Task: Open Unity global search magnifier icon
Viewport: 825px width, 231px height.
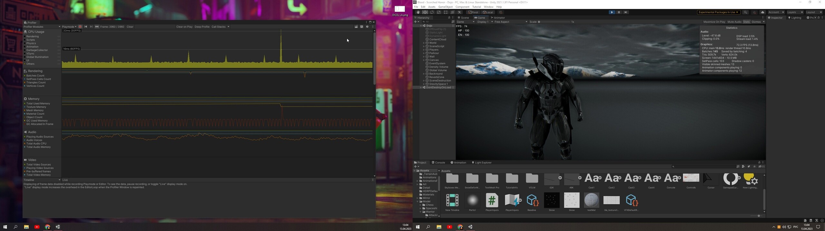Action: pyautogui.click(x=745, y=12)
